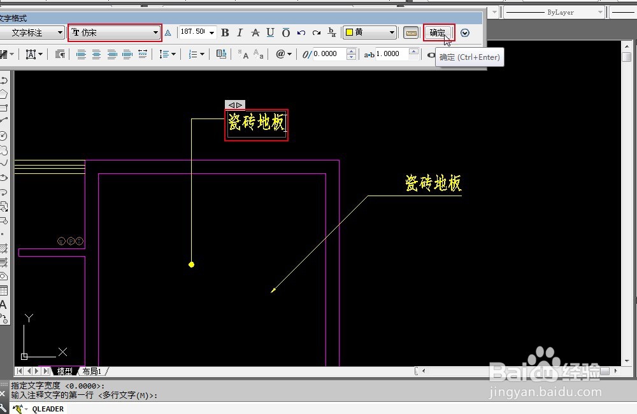The height and width of the screenshot is (414, 637).
Task: Toggle italic text formatting
Action: coord(240,33)
